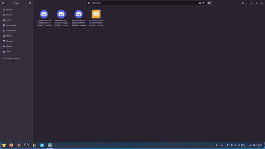Open Downloads in the sidebar

tap(17, 31)
